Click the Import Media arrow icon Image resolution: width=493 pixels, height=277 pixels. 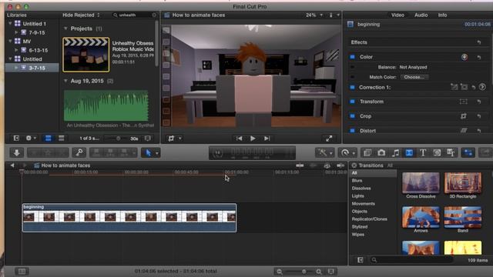tap(17, 153)
